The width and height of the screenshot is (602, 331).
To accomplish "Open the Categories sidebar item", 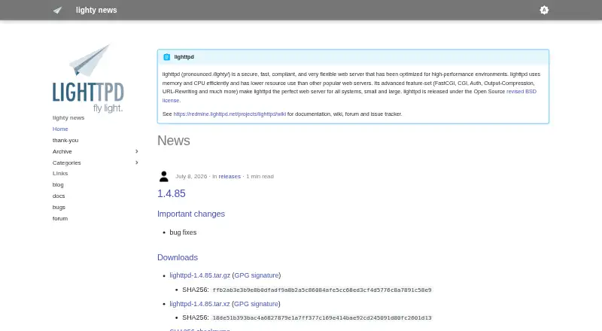I will click(67, 162).
